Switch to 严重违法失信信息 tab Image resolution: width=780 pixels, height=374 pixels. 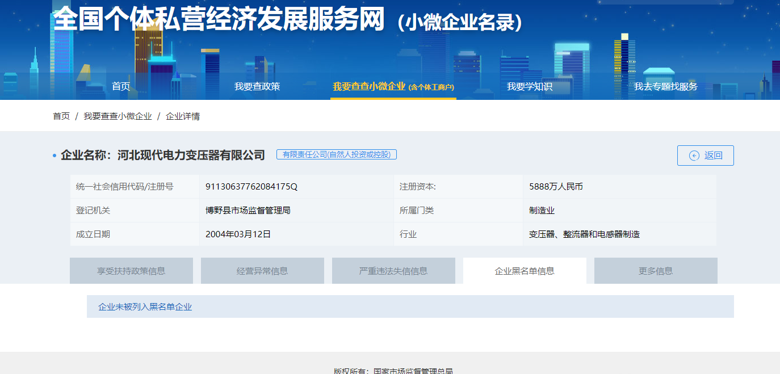tap(393, 271)
